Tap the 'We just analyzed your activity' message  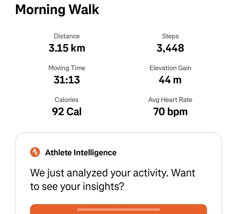coord(113,173)
